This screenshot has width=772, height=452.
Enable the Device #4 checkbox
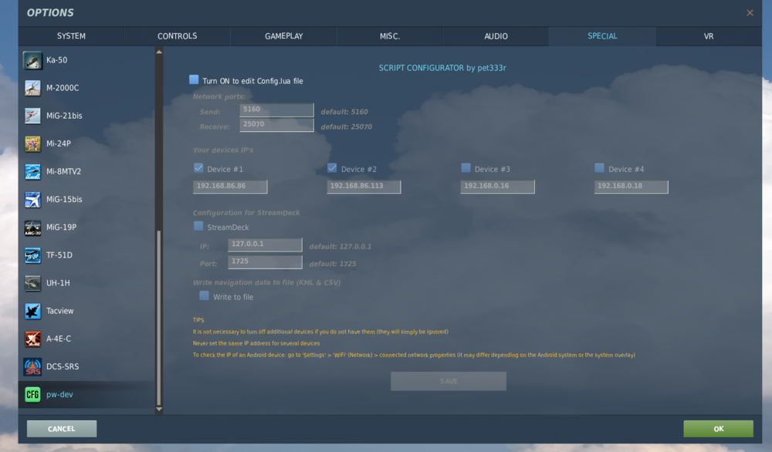tap(599, 168)
